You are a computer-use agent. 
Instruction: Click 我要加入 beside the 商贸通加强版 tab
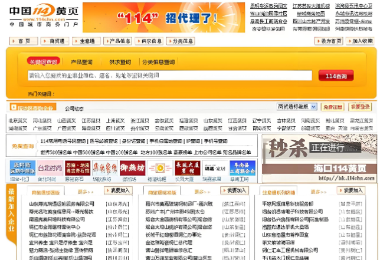(x=118, y=190)
